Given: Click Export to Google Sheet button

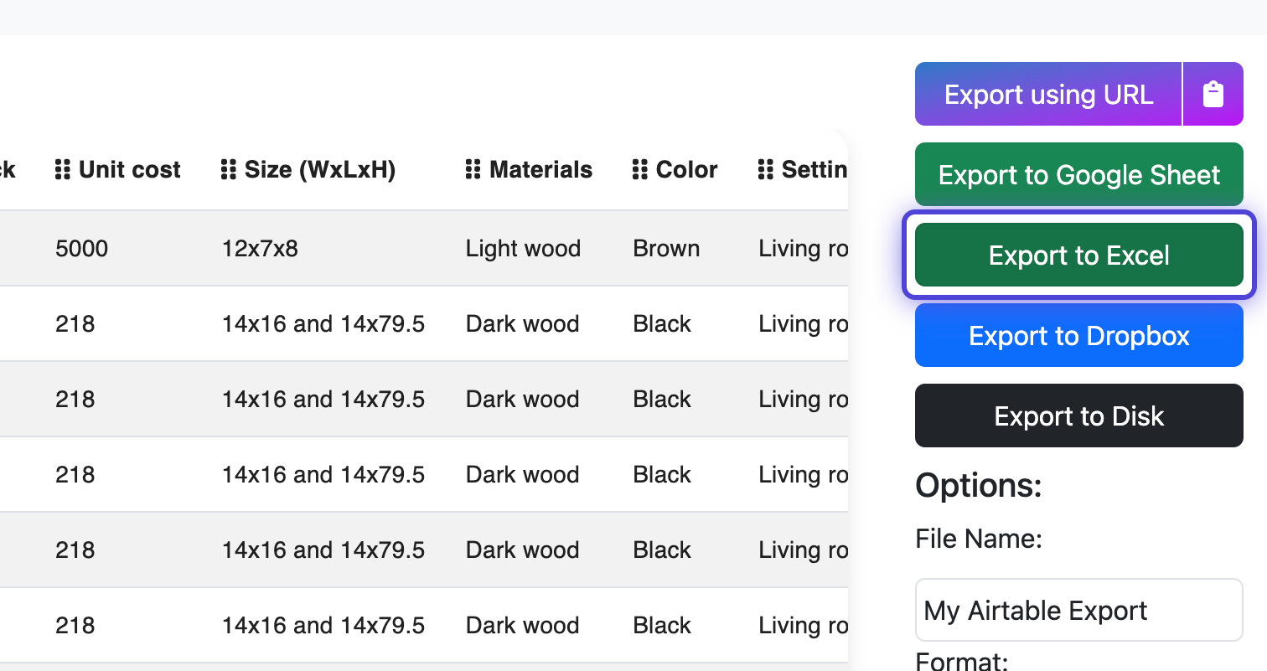Looking at the screenshot, I should pos(1079,174).
